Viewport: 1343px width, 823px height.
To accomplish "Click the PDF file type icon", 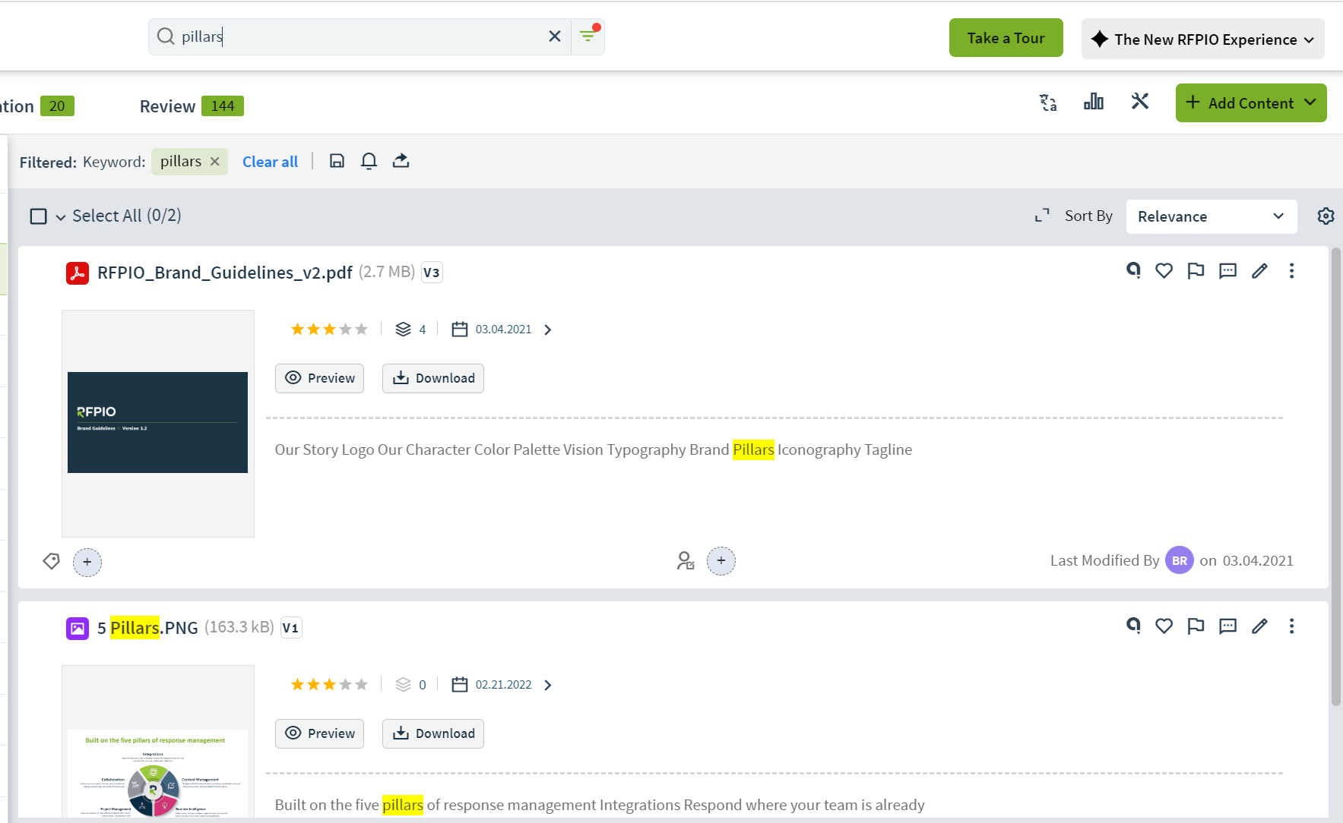I will 78,273.
